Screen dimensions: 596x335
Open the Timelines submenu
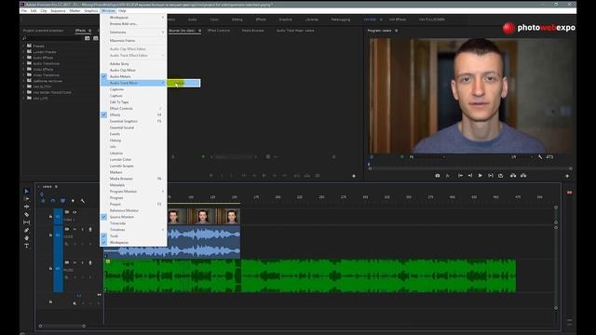[133, 230]
